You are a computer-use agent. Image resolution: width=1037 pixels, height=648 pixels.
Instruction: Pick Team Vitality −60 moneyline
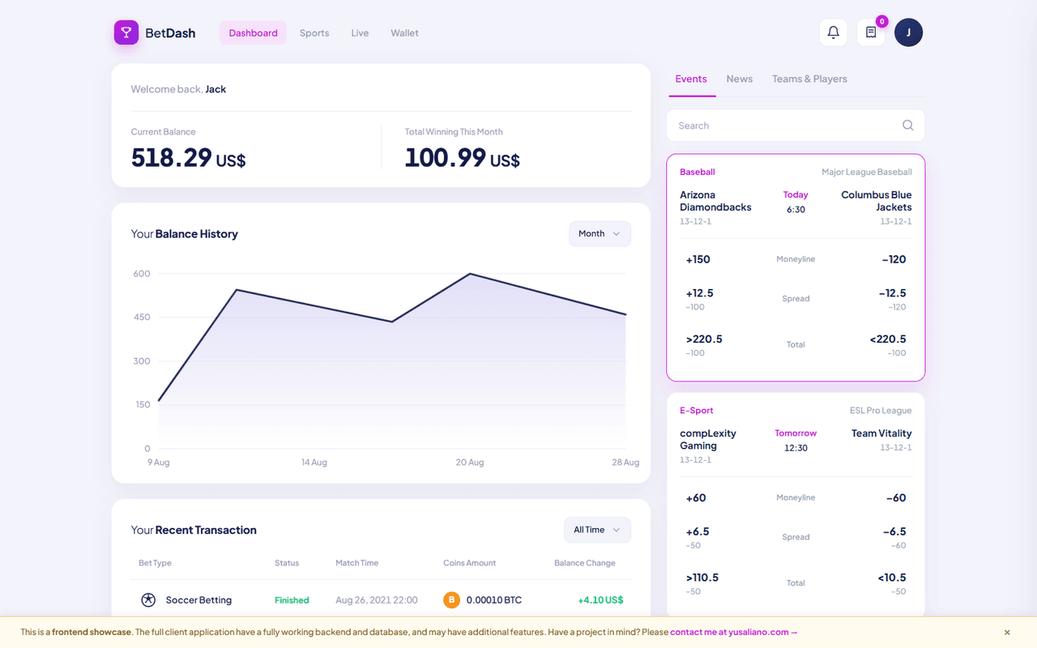click(x=896, y=498)
